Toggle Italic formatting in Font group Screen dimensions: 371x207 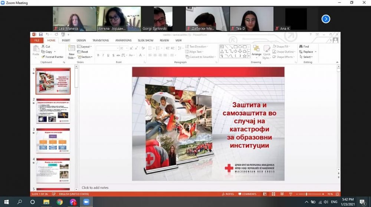103,55
